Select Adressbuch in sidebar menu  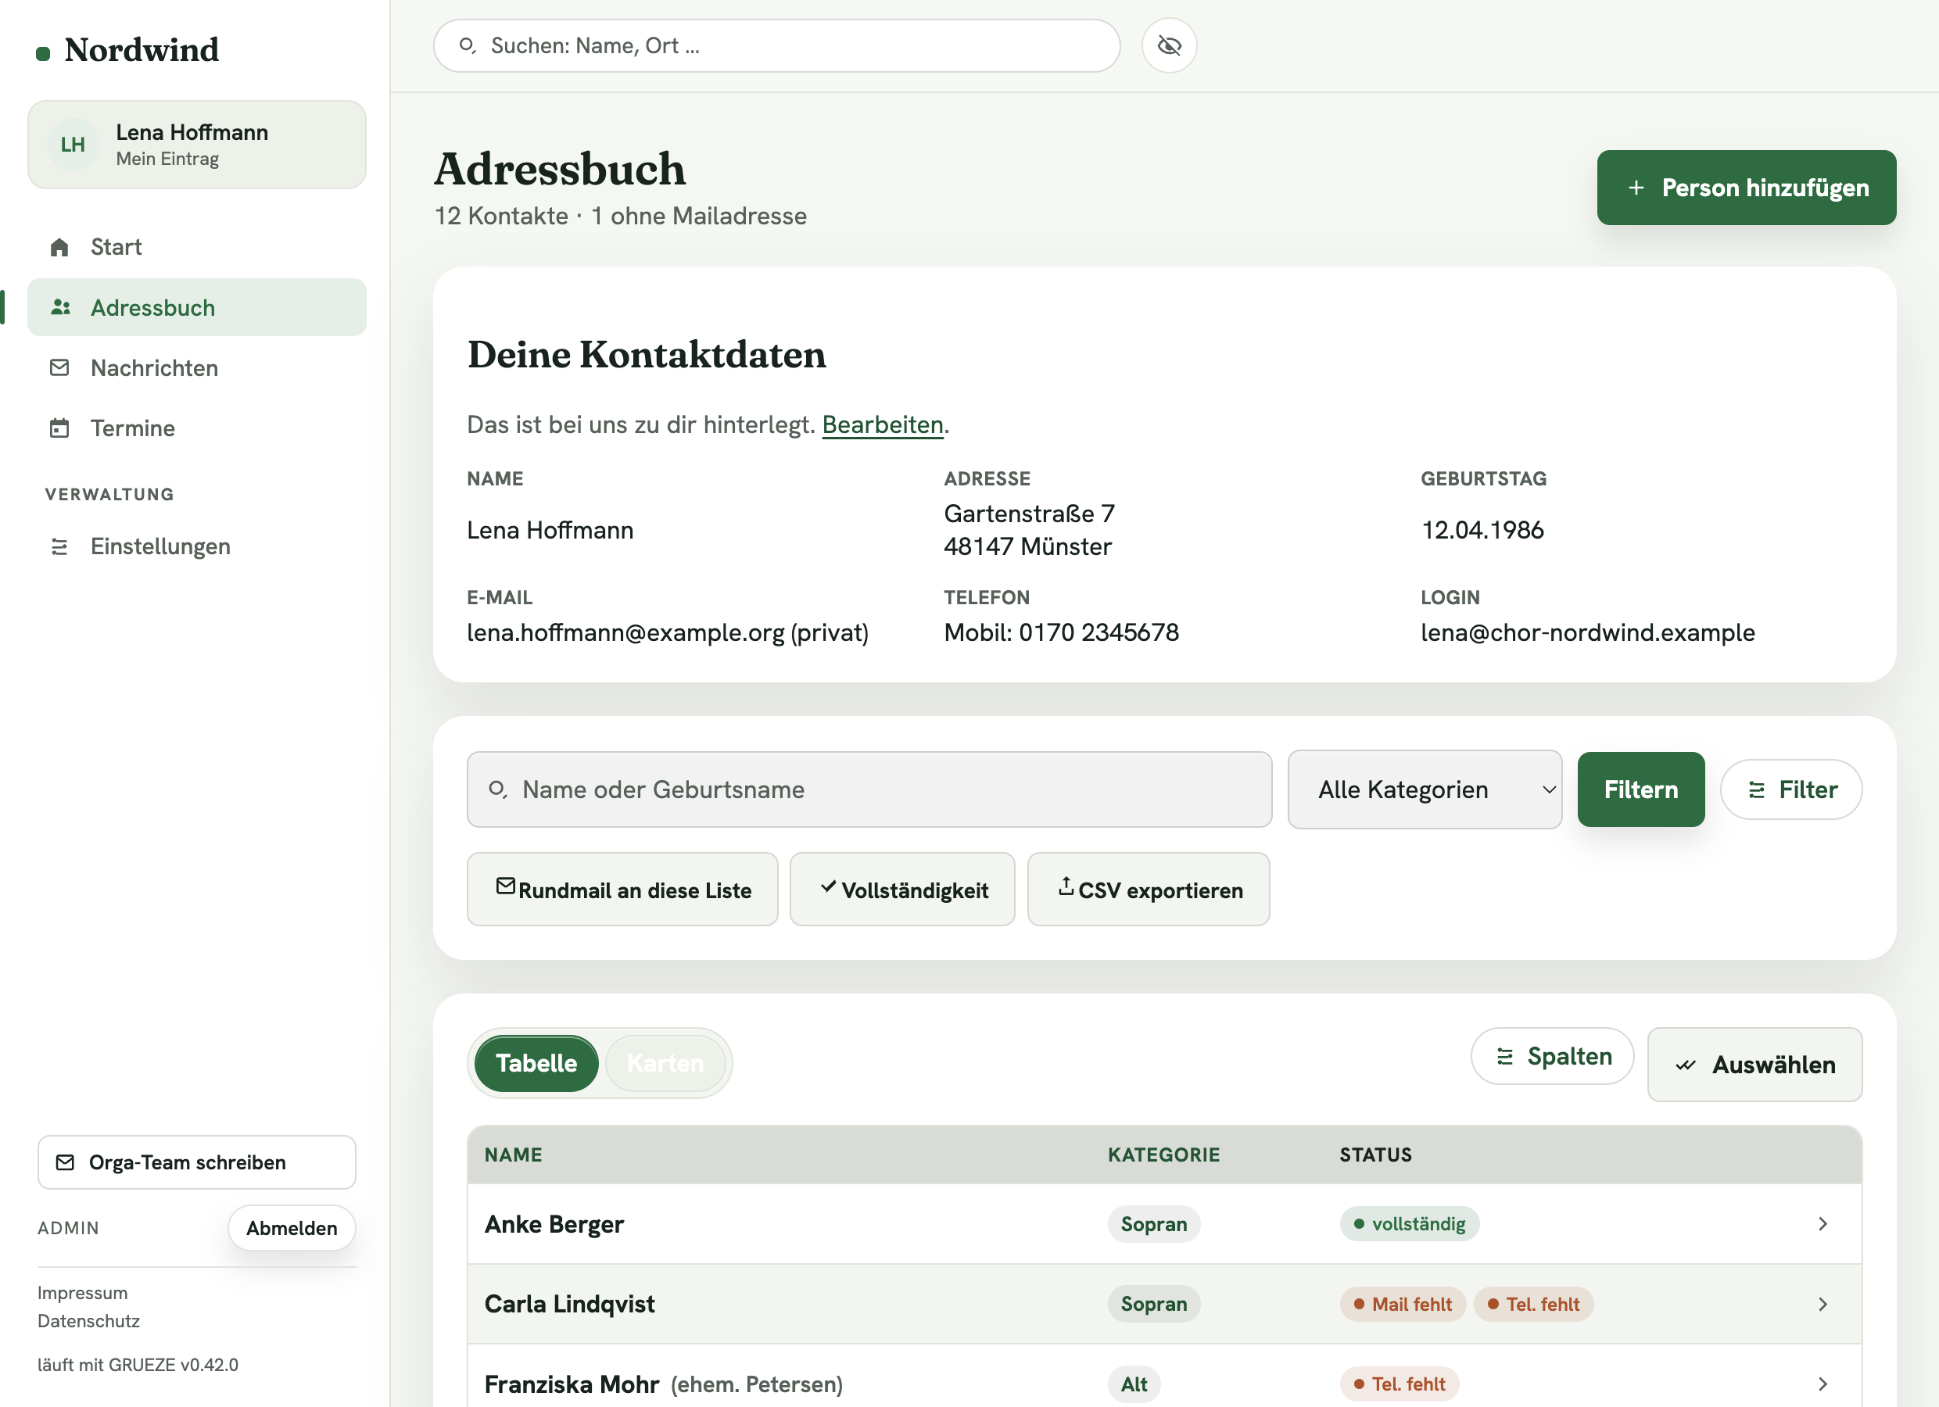point(196,307)
